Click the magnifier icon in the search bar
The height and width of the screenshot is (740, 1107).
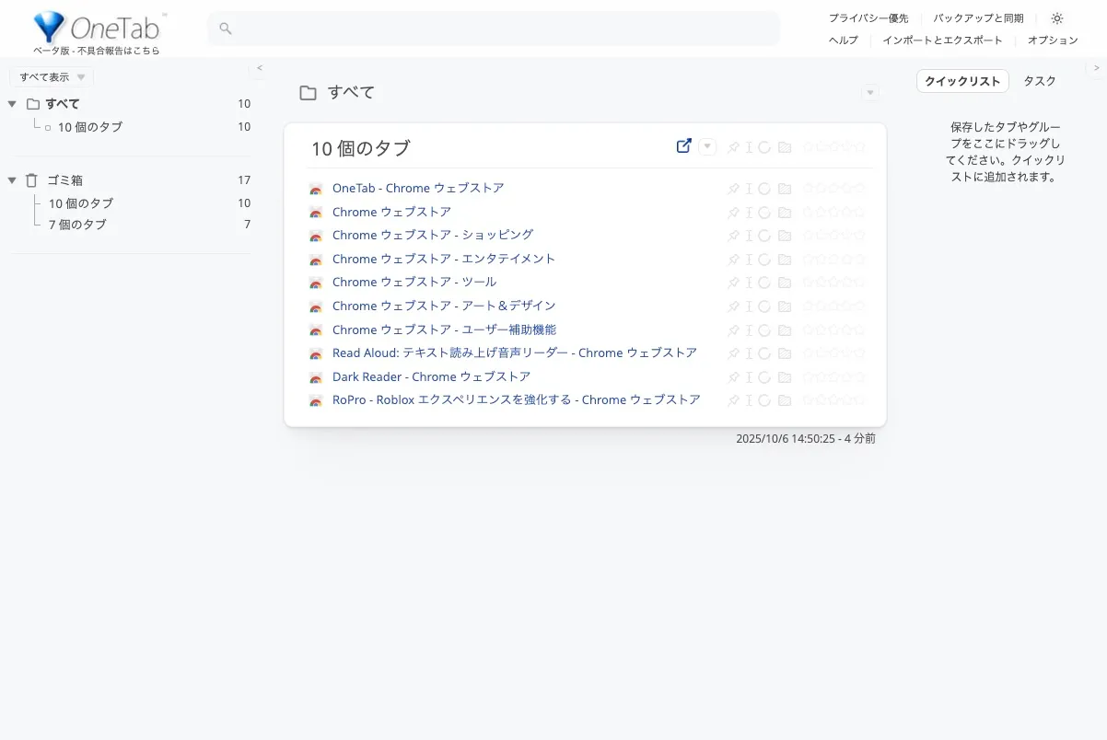click(x=226, y=29)
